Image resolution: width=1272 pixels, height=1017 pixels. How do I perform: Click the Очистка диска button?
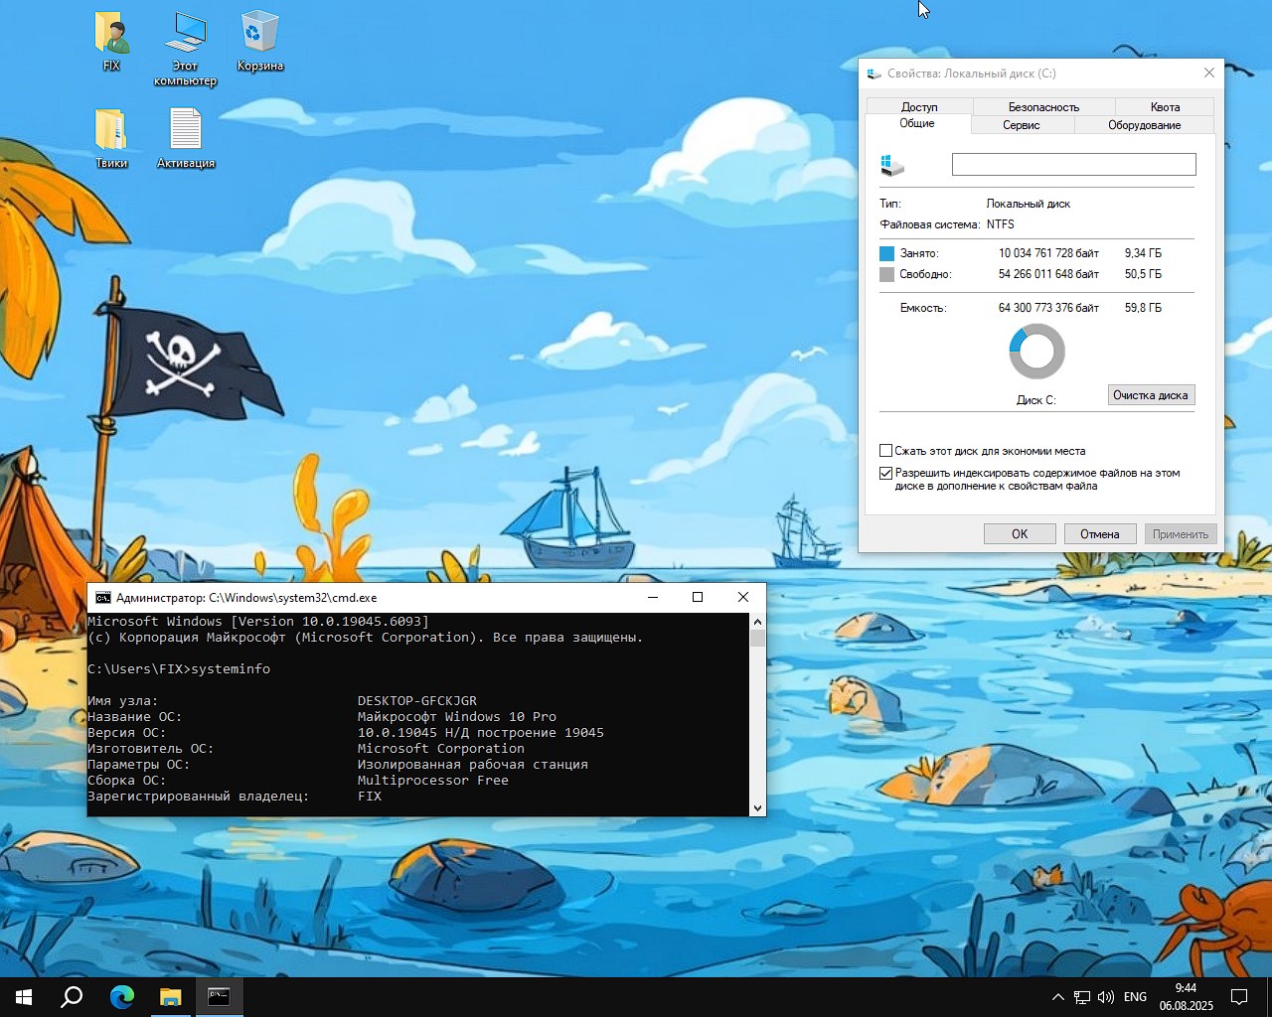[x=1151, y=395]
